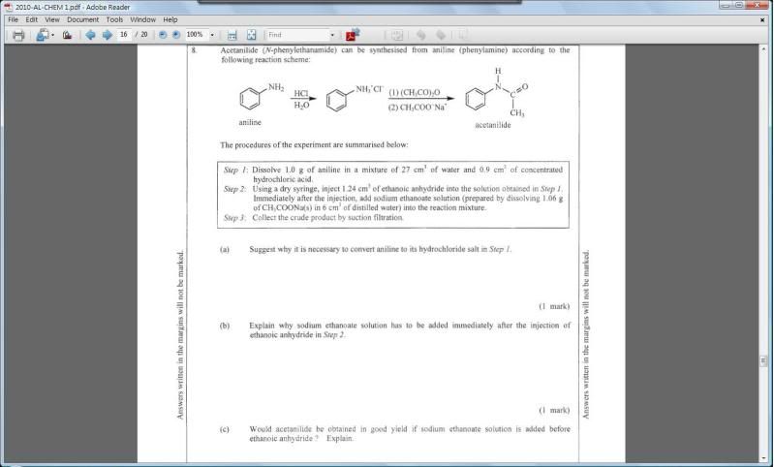The height and width of the screenshot is (467, 774).
Task: Click the '(a)' question label
Action: click(x=225, y=249)
